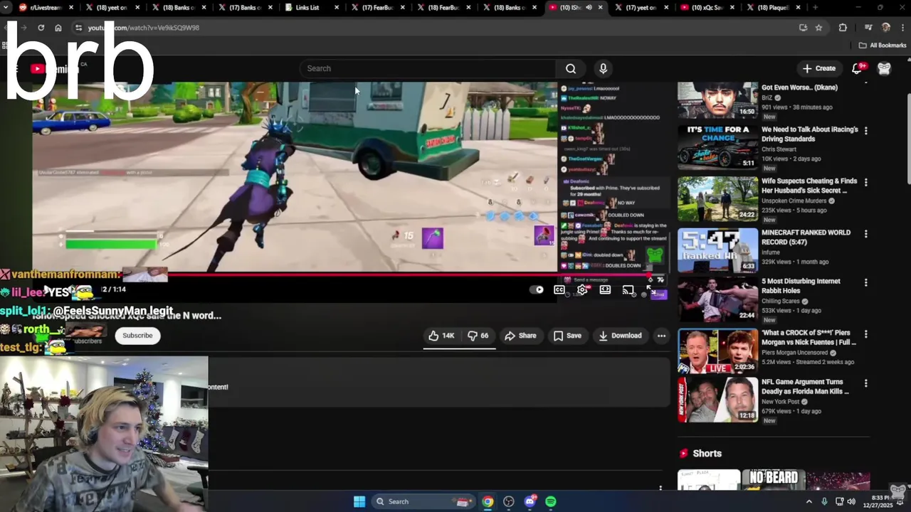Open menu for NFL Game Argument video
This screenshot has width=911, height=512.
[865, 383]
